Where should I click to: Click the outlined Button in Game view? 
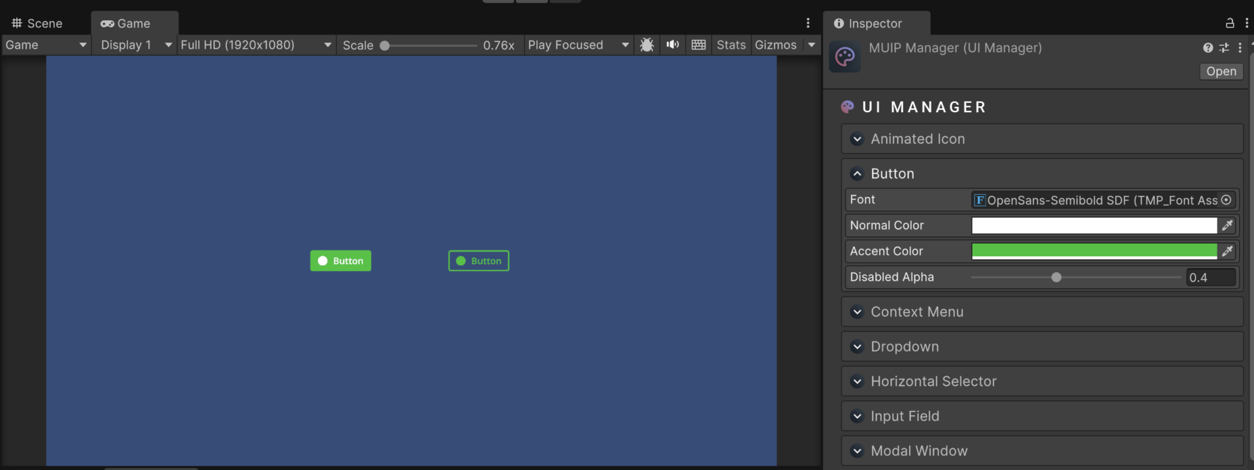pyautogui.click(x=479, y=261)
